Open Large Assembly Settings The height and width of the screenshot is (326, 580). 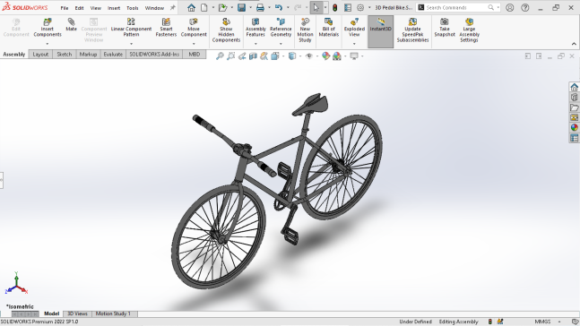(x=469, y=30)
